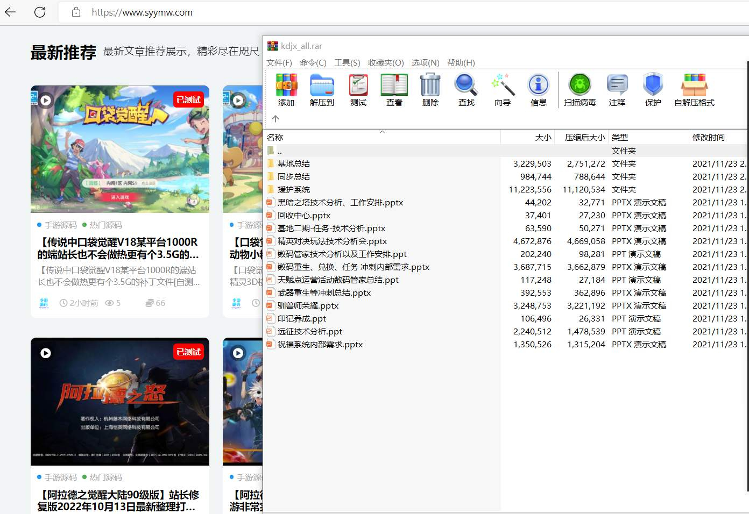749x514 pixels.
Task: Launch the 向导 (Wizard) wand icon
Action: 503,85
